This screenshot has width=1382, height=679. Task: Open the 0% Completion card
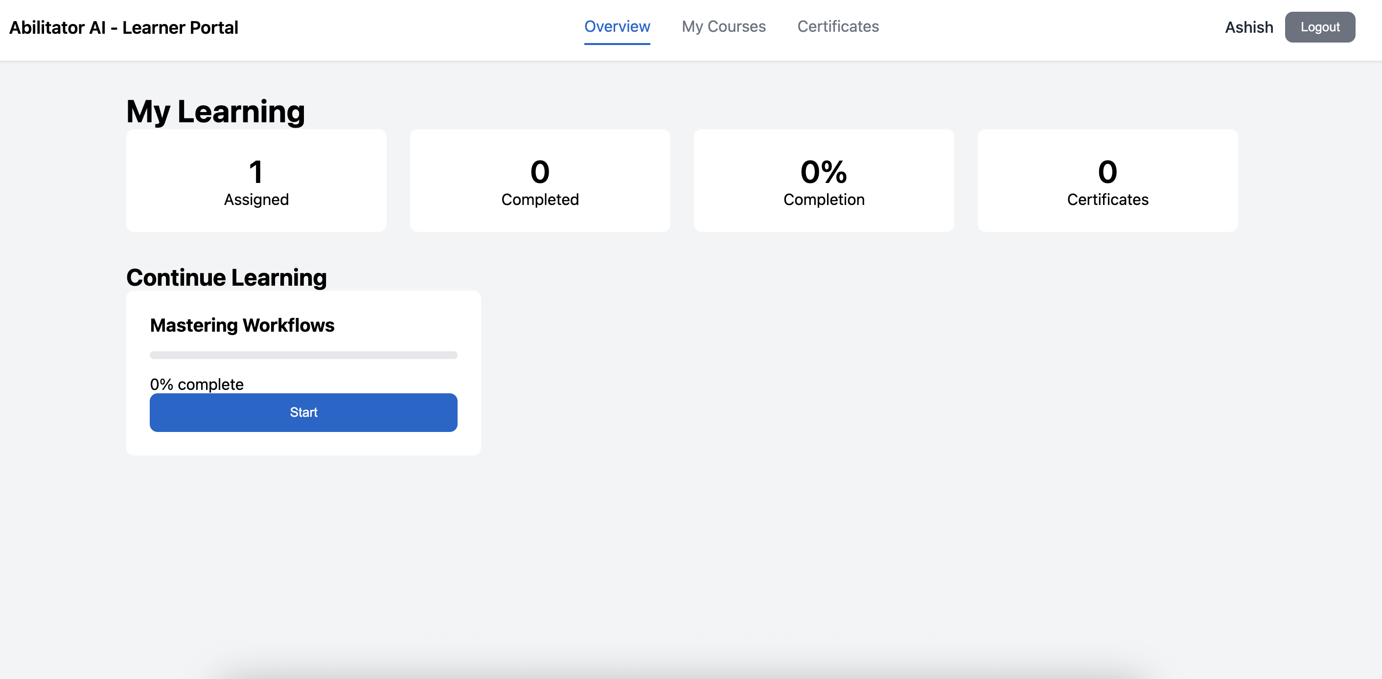[x=824, y=181]
